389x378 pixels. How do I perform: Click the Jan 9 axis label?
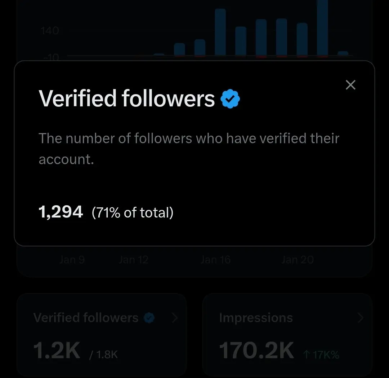[72, 260]
